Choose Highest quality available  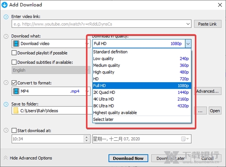pyautogui.click(x=142, y=113)
